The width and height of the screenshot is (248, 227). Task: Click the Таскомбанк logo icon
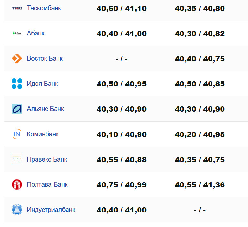pyautogui.click(x=17, y=8)
